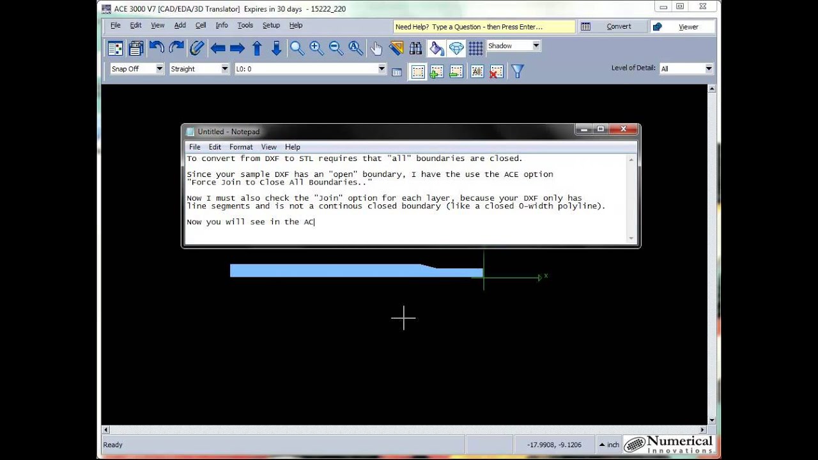This screenshot has height=460, width=818.
Task: Open the Notepad Help menu
Action: tap(293, 147)
